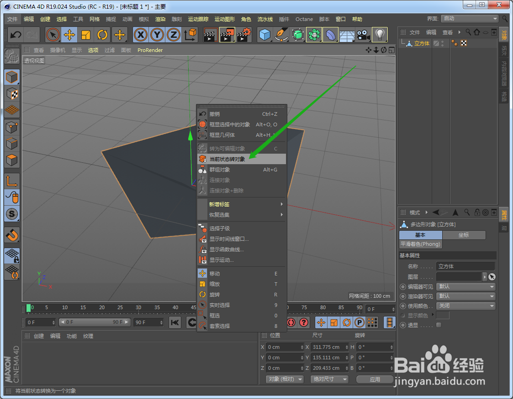
Task: Activate the Move tool in toolbar
Action: pos(69,35)
